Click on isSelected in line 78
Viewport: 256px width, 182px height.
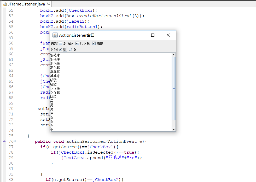pyautogui.click(x=100, y=152)
